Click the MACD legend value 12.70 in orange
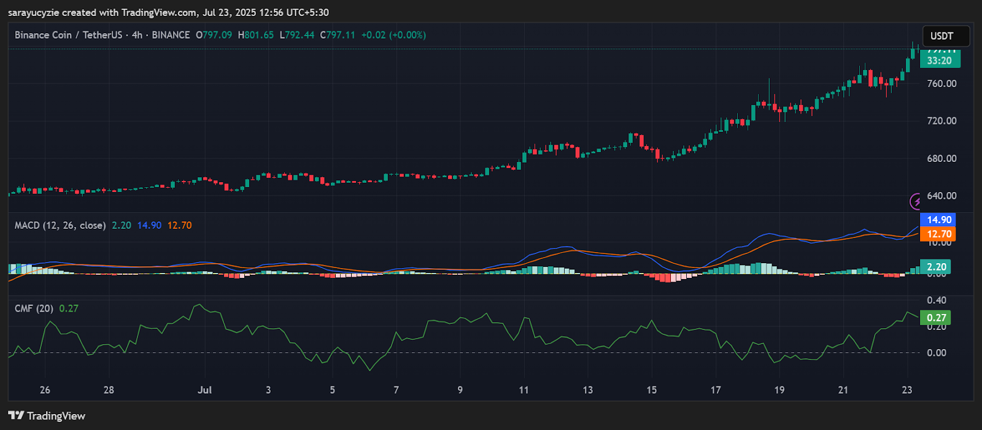The image size is (982, 430). (x=179, y=225)
